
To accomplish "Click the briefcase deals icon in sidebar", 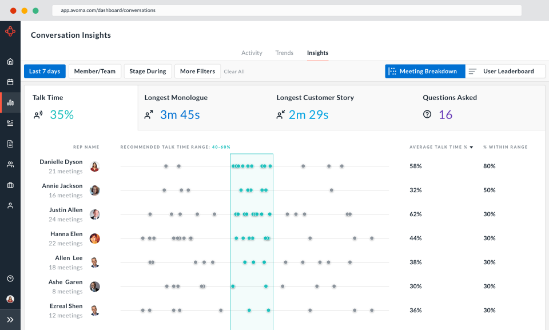I will click(x=10, y=185).
